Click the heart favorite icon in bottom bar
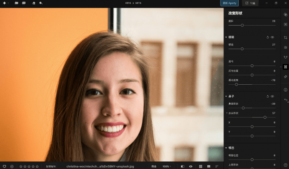The height and width of the screenshot is (169, 289). (4, 166)
